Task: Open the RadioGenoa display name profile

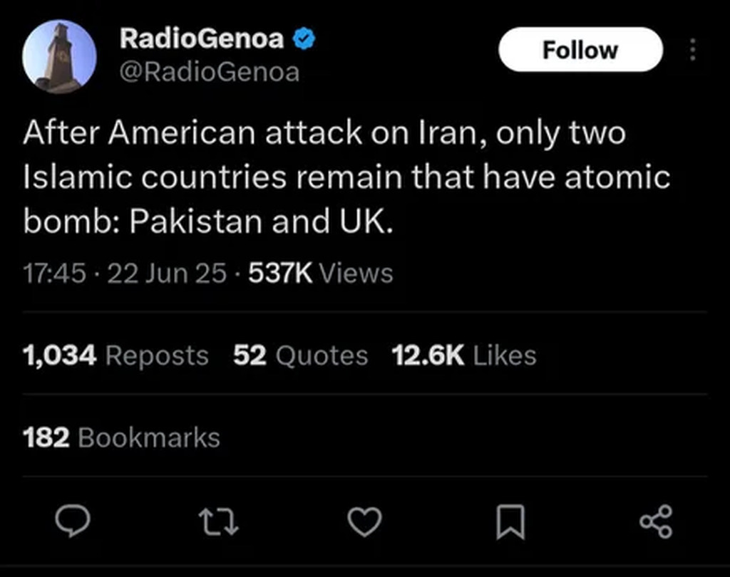Action: (x=202, y=38)
